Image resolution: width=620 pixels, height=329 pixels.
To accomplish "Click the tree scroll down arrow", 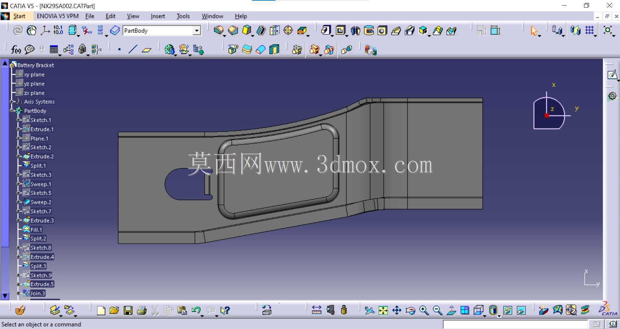I will coord(5,296).
